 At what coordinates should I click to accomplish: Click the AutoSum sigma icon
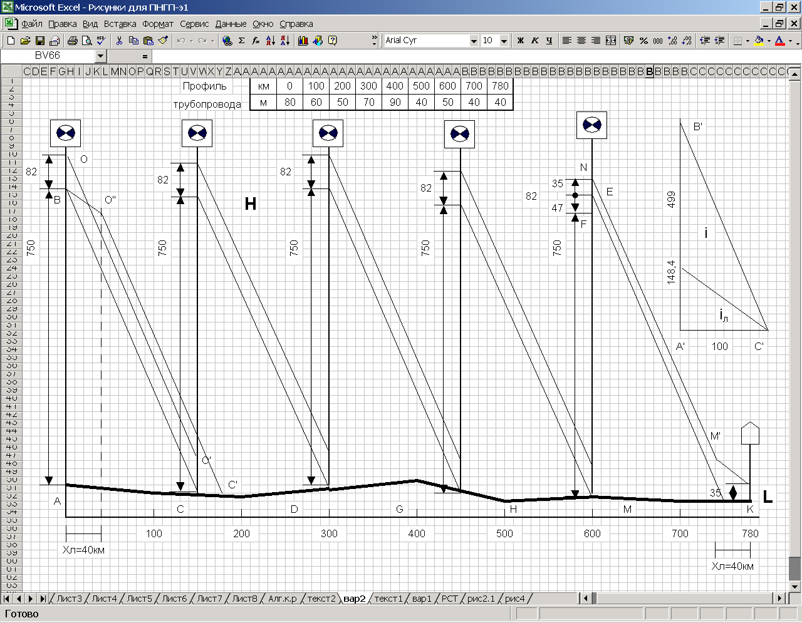pyautogui.click(x=241, y=41)
